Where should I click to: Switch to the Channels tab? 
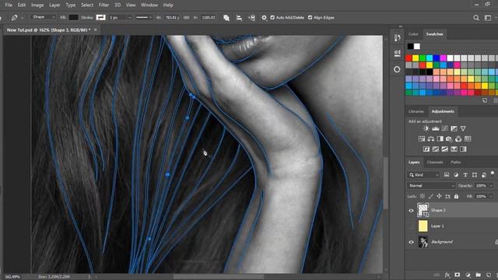tap(435, 163)
